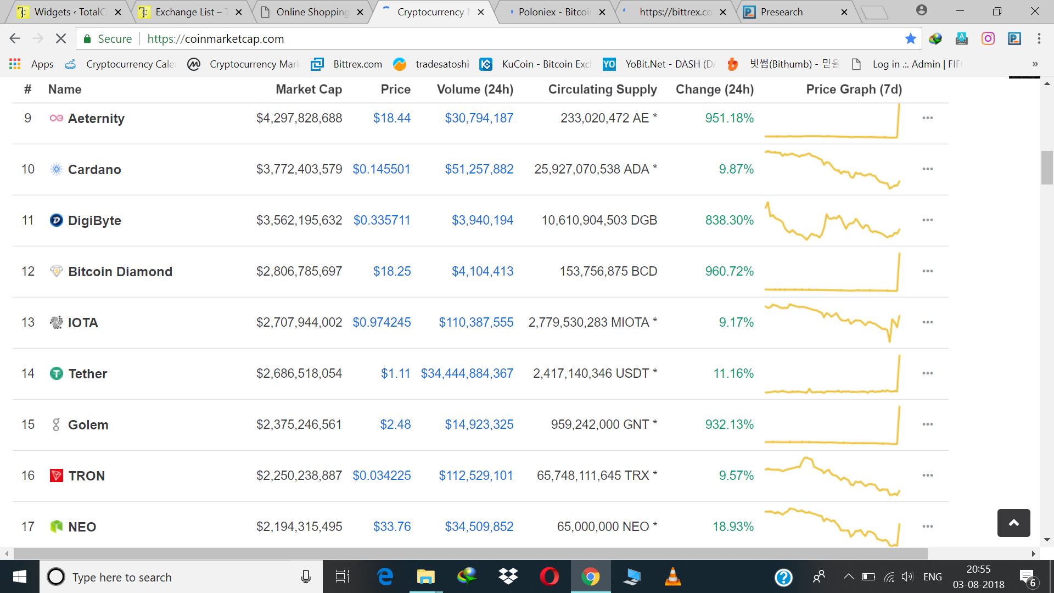Switch to the Poloniex Bitcoin tab
The image size is (1054, 593).
549,12
